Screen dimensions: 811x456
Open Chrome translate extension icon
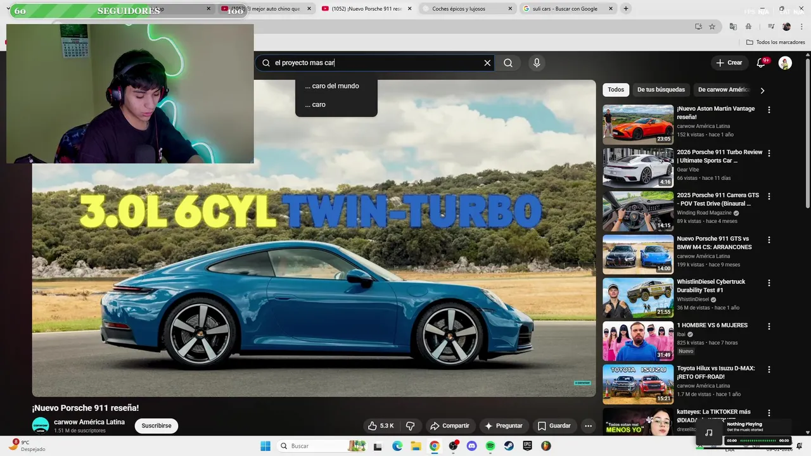[x=733, y=27]
